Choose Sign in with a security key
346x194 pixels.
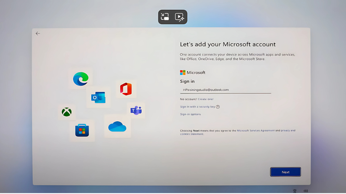(197, 107)
